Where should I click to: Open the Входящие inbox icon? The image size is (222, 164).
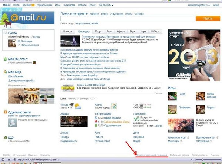pos(19,41)
